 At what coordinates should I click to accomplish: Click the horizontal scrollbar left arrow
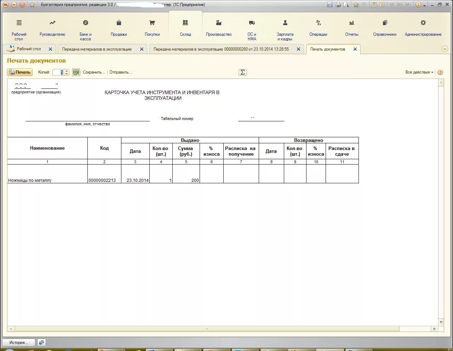[11, 329]
